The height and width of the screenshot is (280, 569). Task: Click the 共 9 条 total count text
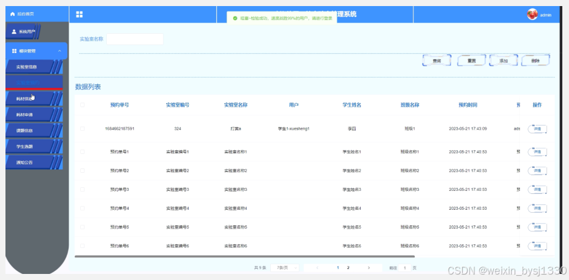260,268
